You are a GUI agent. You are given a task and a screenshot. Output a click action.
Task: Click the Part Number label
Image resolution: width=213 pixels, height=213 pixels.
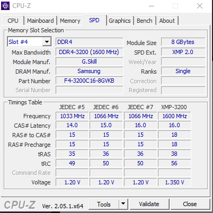click(x=34, y=81)
